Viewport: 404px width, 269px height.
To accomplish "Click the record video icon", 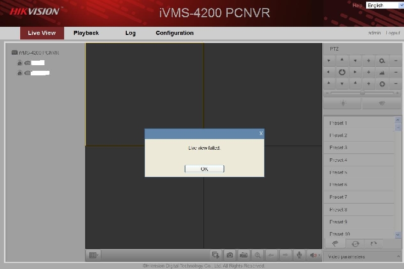I will click(x=243, y=255).
